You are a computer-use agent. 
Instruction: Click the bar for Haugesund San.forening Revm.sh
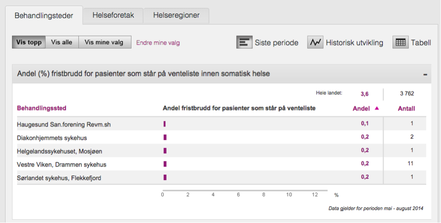click(x=165, y=124)
